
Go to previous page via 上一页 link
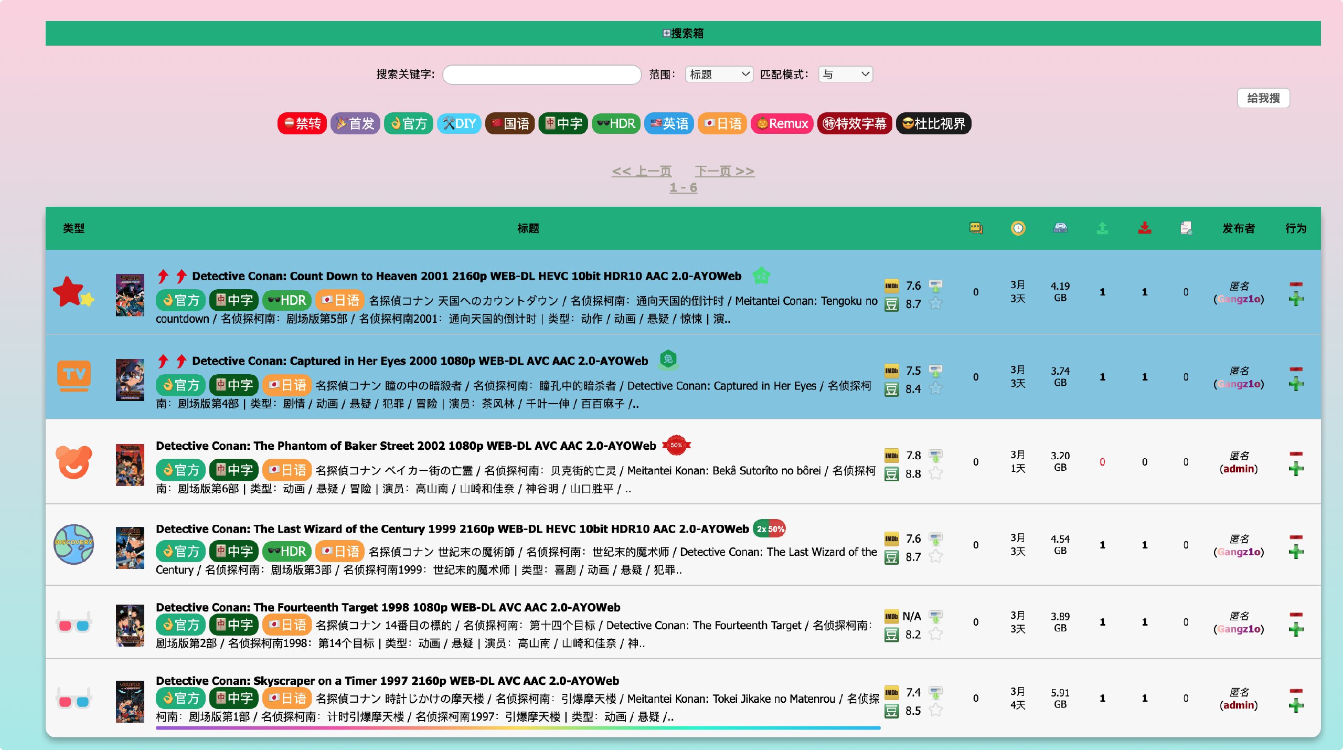tap(642, 171)
